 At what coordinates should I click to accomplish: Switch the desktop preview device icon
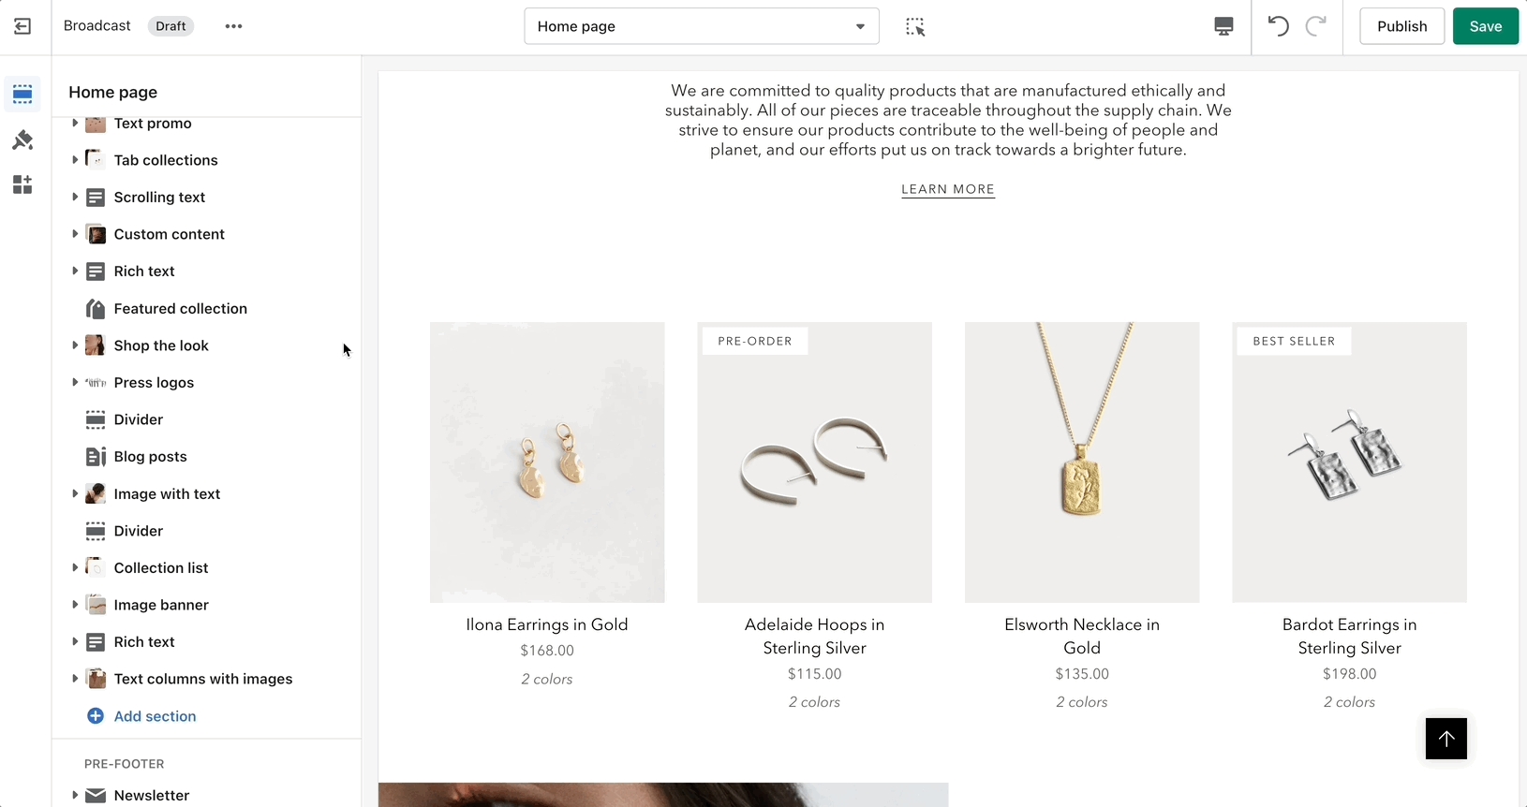pyautogui.click(x=1223, y=26)
